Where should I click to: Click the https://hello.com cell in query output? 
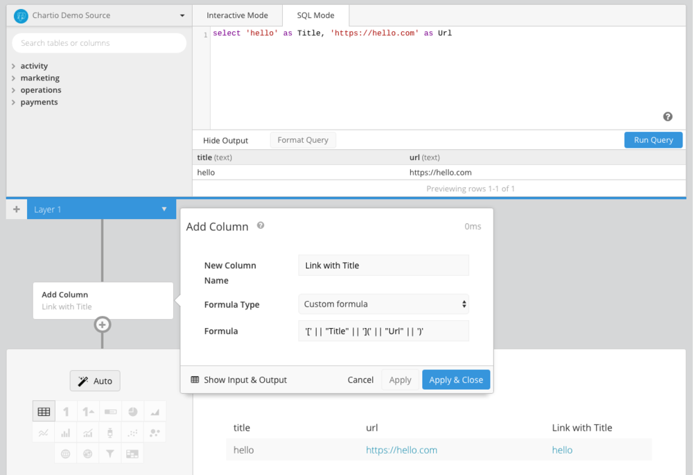coord(440,173)
